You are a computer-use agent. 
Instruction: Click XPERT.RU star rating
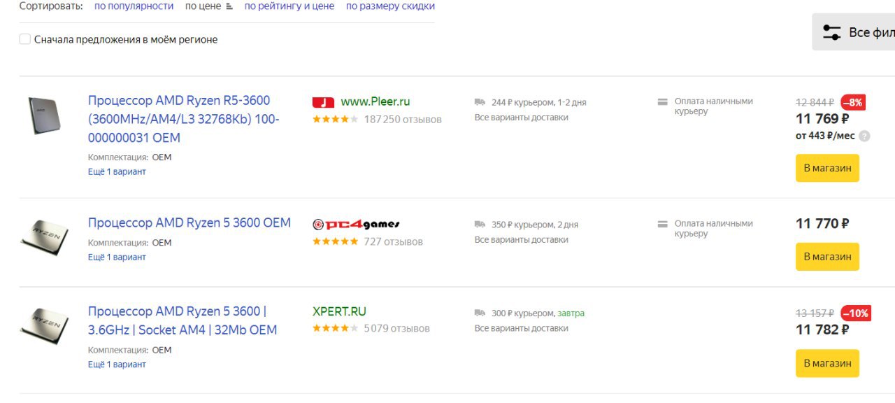(x=336, y=328)
